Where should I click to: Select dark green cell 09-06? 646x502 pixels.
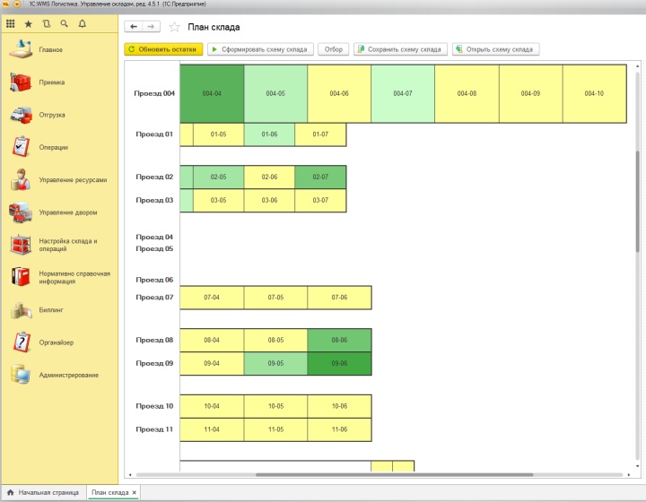[339, 364]
